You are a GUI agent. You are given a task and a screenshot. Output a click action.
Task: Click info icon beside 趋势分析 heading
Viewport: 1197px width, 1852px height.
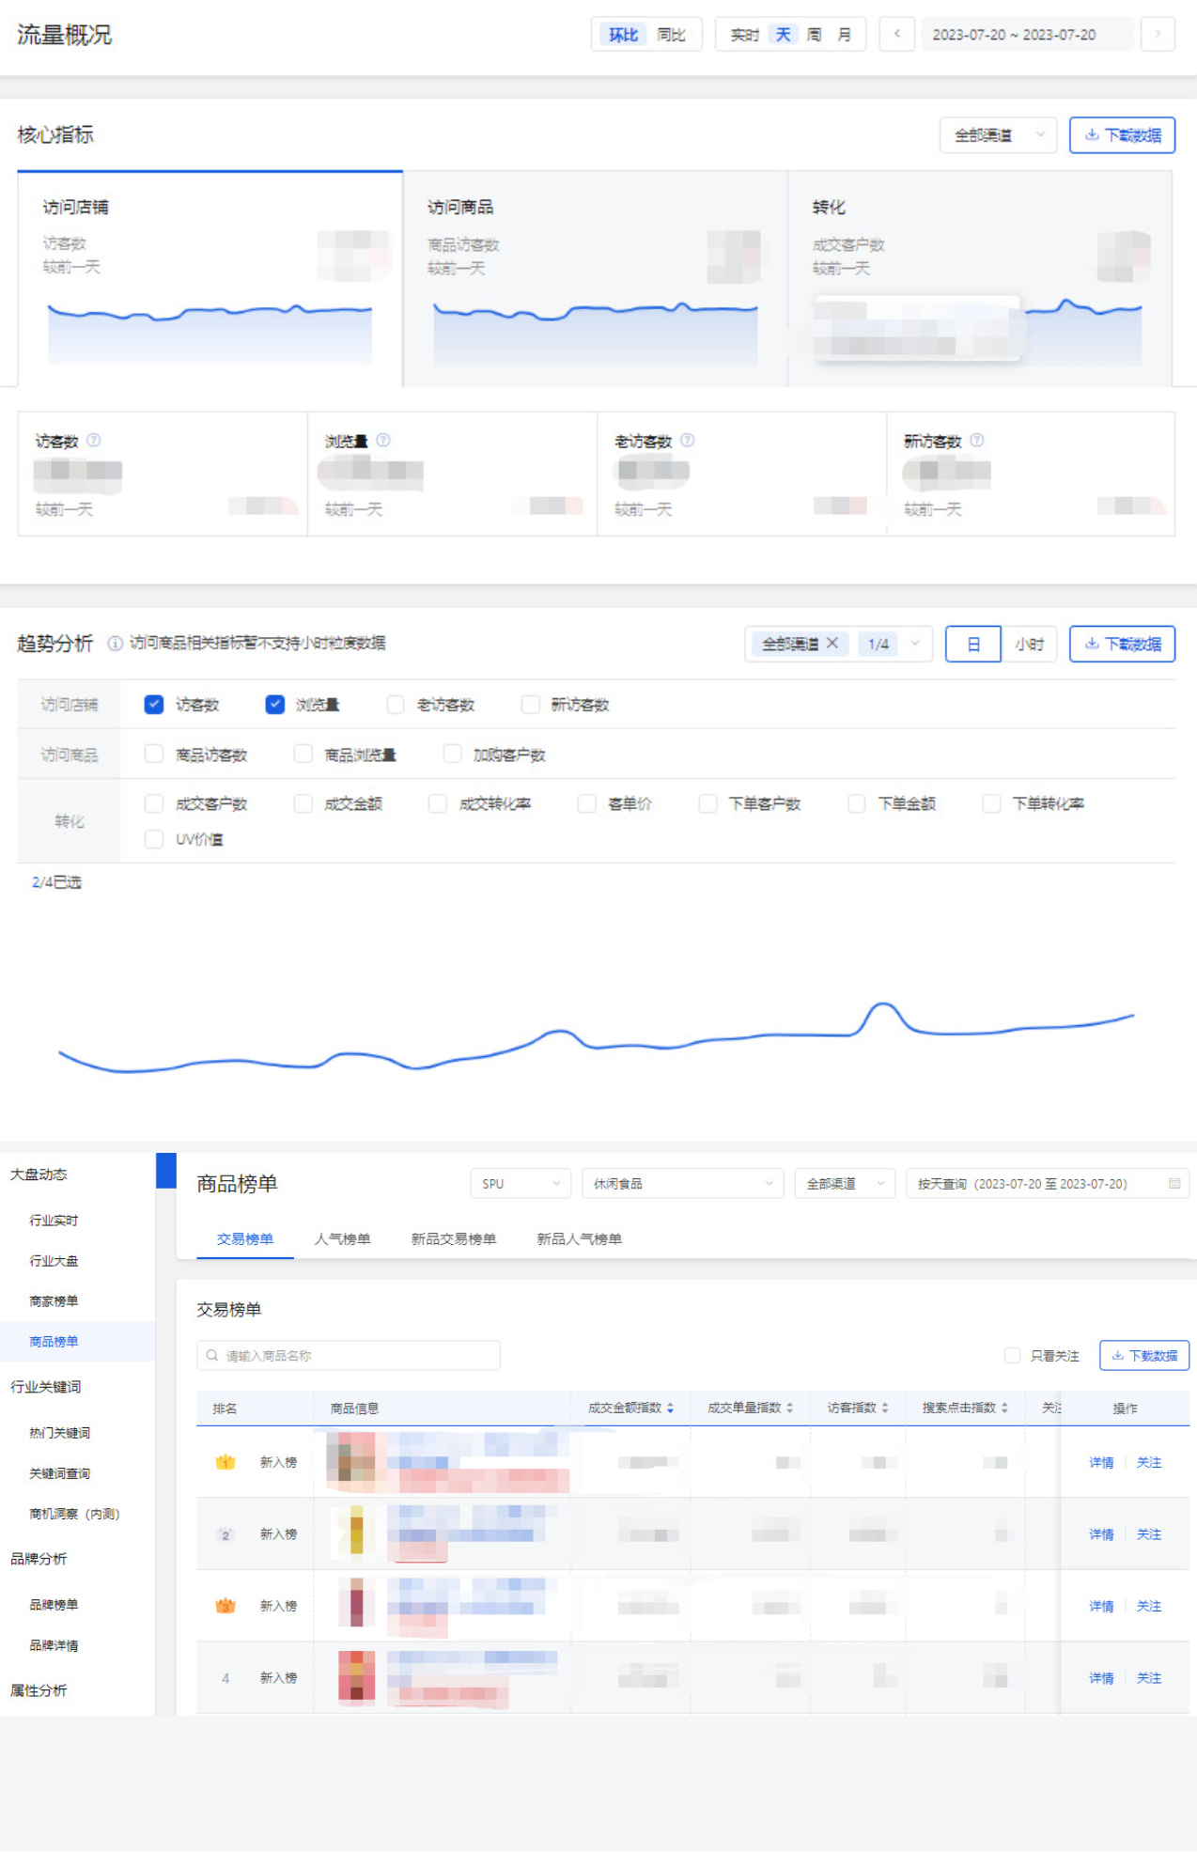pyautogui.click(x=115, y=644)
